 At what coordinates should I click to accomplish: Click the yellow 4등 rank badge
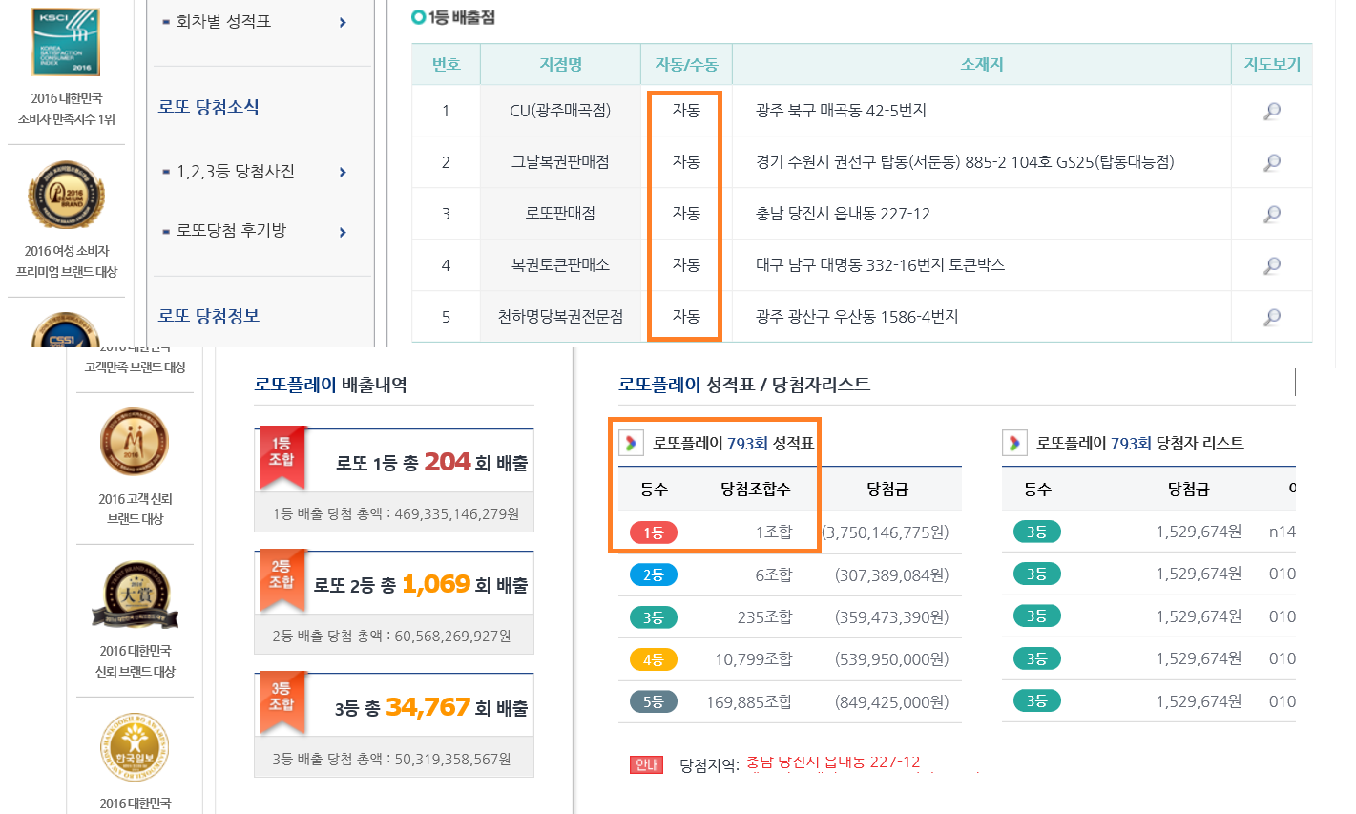click(x=654, y=659)
